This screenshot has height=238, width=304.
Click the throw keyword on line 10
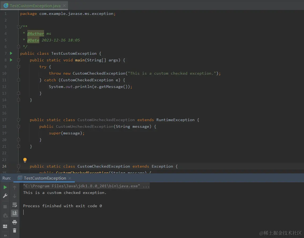click(55, 73)
